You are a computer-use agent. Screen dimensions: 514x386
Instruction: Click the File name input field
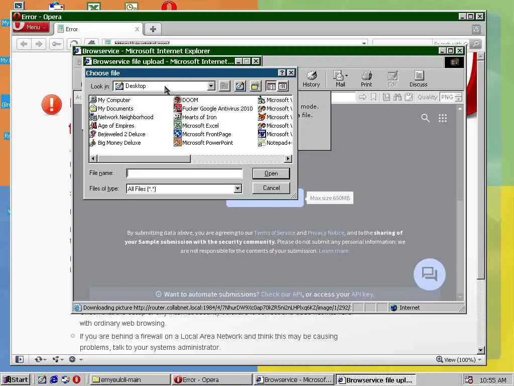184,173
